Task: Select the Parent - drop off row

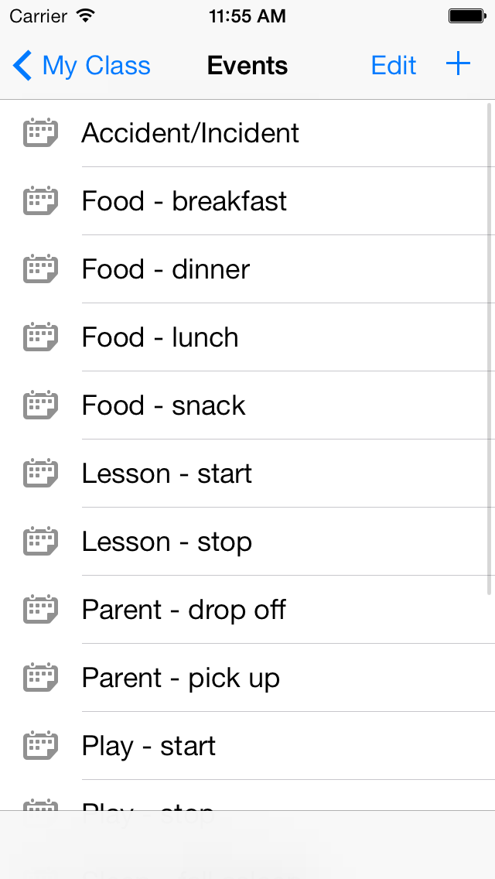Action: point(247,610)
